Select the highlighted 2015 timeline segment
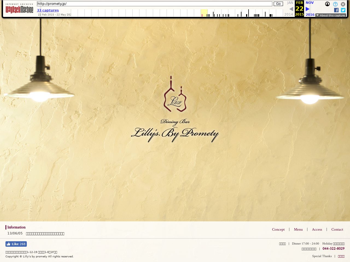 (x=204, y=13)
